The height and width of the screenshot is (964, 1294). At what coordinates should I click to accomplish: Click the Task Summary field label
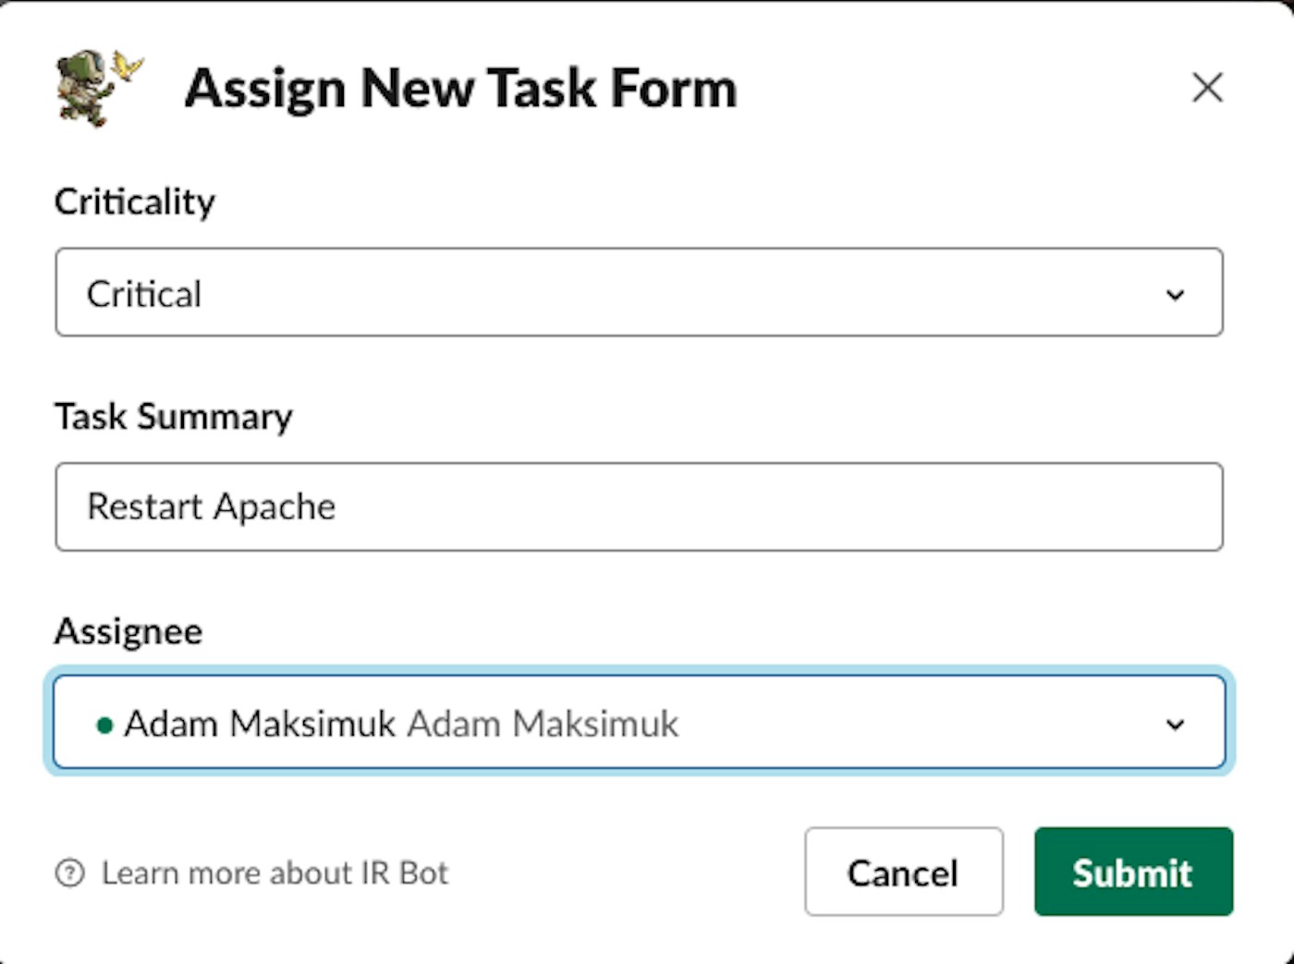[x=174, y=417]
